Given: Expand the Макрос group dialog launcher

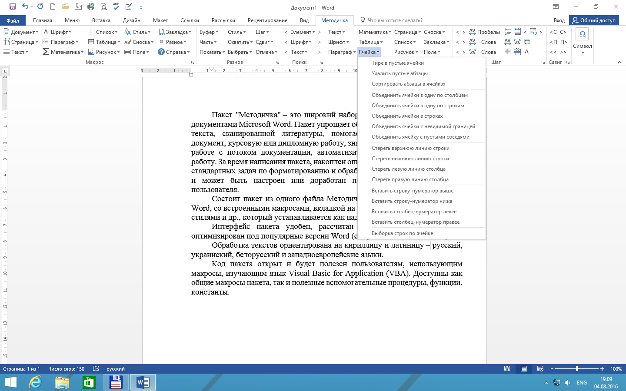Looking at the screenshot, I should 193,63.
